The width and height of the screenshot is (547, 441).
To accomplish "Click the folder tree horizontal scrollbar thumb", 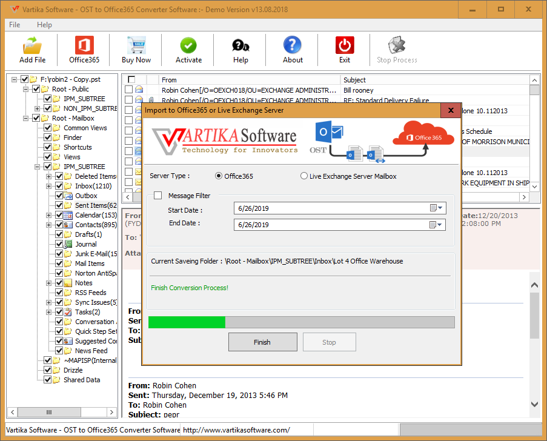I will coord(49,412).
